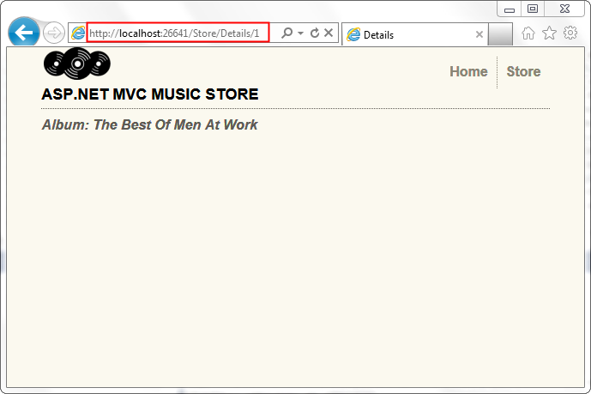
Task: Close the Details tab
Action: pyautogui.click(x=479, y=34)
